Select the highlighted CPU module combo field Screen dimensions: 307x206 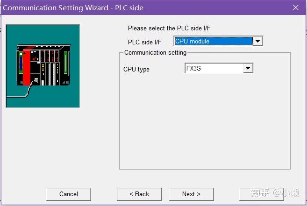[x=214, y=41]
